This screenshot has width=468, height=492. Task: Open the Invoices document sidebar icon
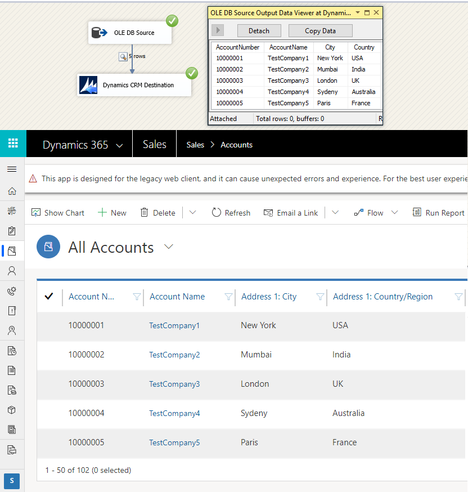tap(12, 390)
